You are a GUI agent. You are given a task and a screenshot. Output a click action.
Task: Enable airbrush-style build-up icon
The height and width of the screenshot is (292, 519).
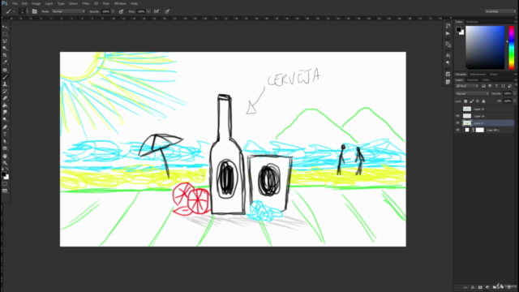[x=157, y=11]
